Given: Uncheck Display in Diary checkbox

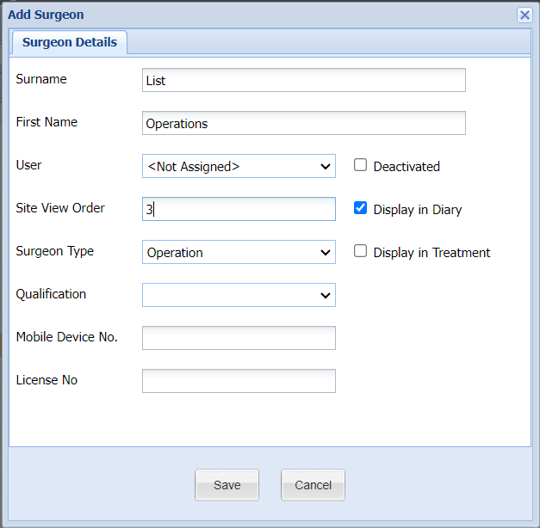Looking at the screenshot, I should pyautogui.click(x=361, y=208).
